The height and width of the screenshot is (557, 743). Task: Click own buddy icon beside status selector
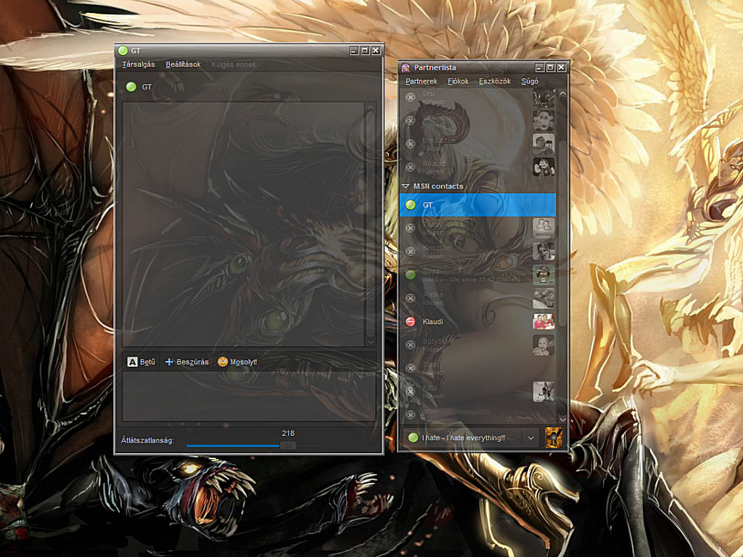(554, 437)
